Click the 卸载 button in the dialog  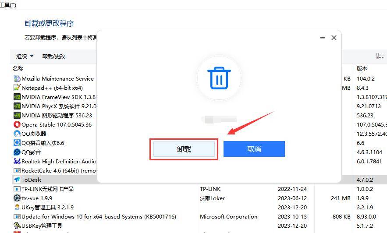(184, 149)
